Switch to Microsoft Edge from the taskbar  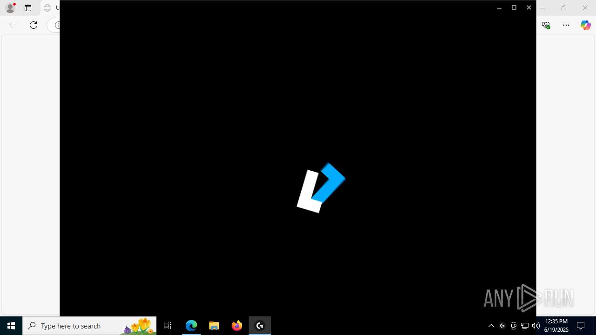point(191,326)
